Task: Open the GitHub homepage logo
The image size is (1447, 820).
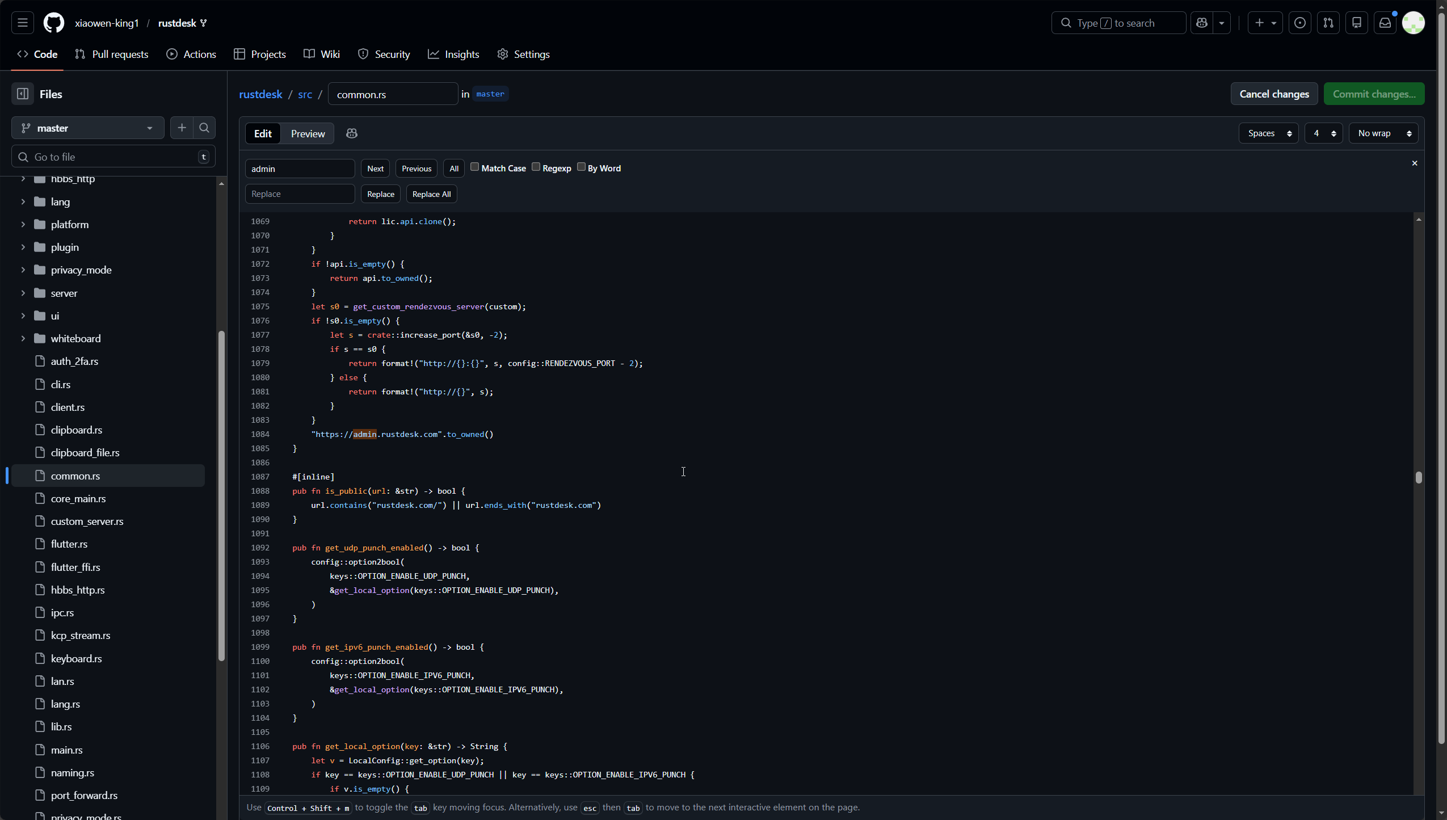Action: point(54,23)
